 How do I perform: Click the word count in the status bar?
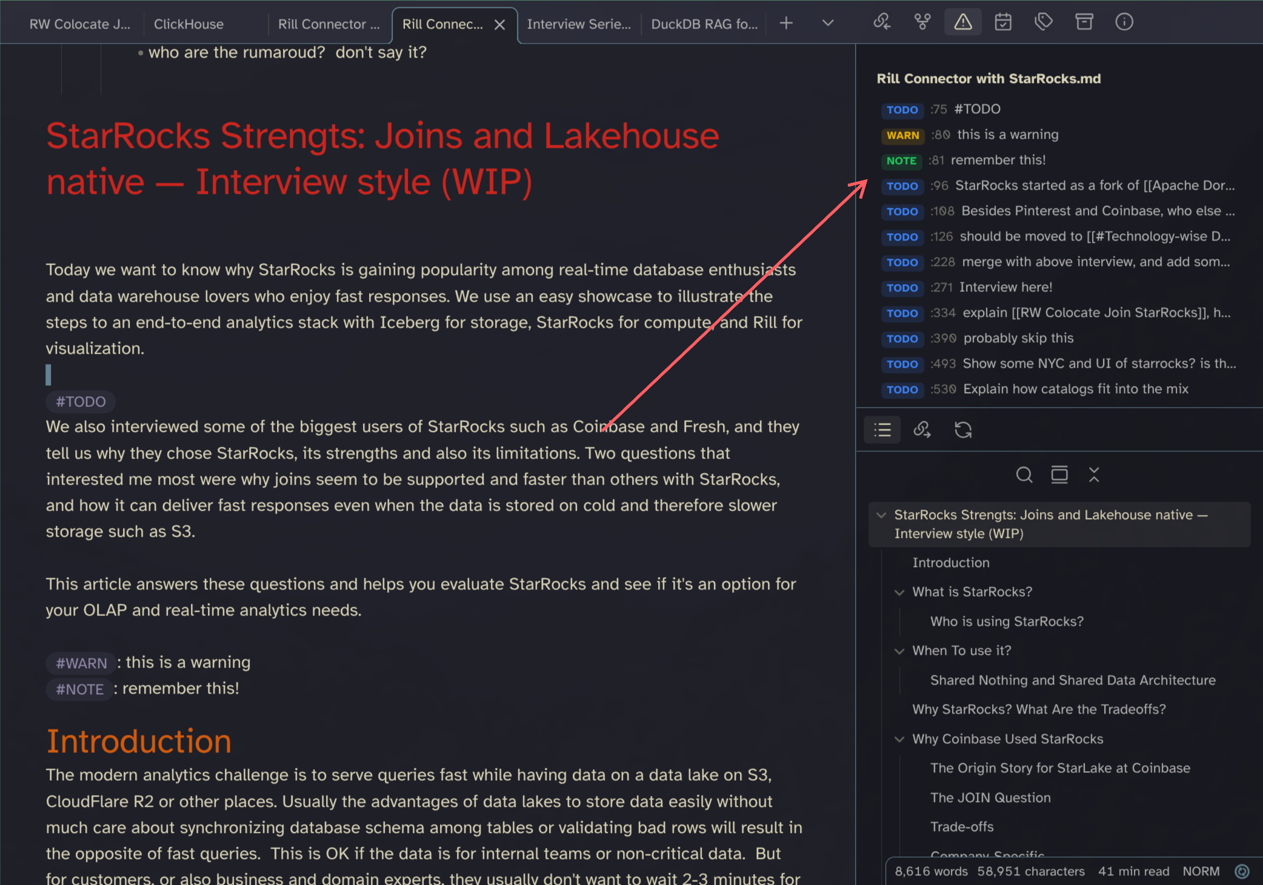[x=931, y=871]
